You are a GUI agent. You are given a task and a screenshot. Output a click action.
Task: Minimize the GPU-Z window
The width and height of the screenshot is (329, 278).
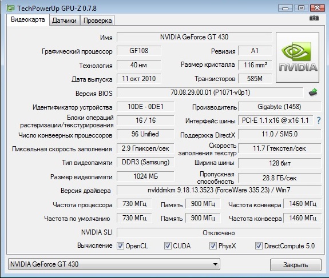click(285, 8)
